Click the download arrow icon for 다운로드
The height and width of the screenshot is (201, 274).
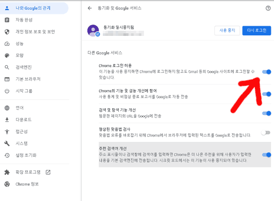(7, 119)
